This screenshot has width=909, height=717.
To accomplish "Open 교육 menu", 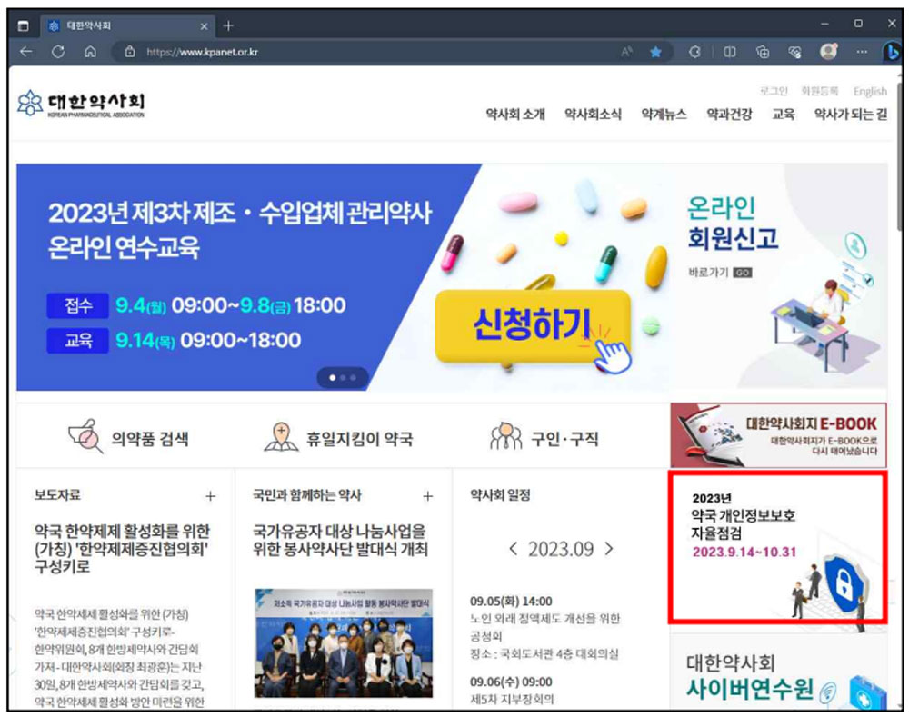I will point(784,115).
